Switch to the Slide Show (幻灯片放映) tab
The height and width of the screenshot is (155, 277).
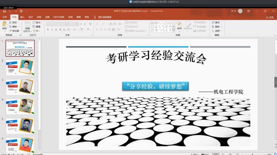[x=59, y=17]
